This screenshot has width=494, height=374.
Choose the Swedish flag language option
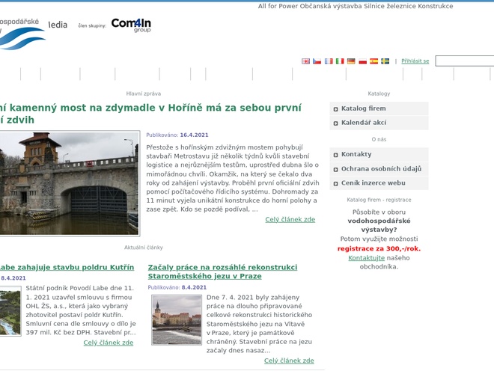(385, 61)
